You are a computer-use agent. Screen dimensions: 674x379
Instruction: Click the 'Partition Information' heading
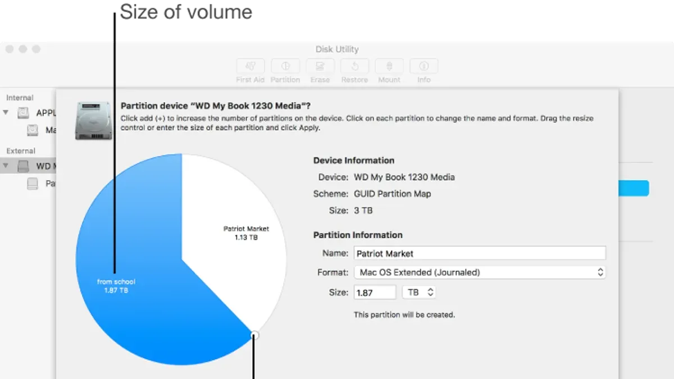(x=358, y=235)
